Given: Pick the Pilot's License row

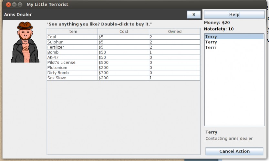Looking at the screenshot, I should [x=123, y=62].
